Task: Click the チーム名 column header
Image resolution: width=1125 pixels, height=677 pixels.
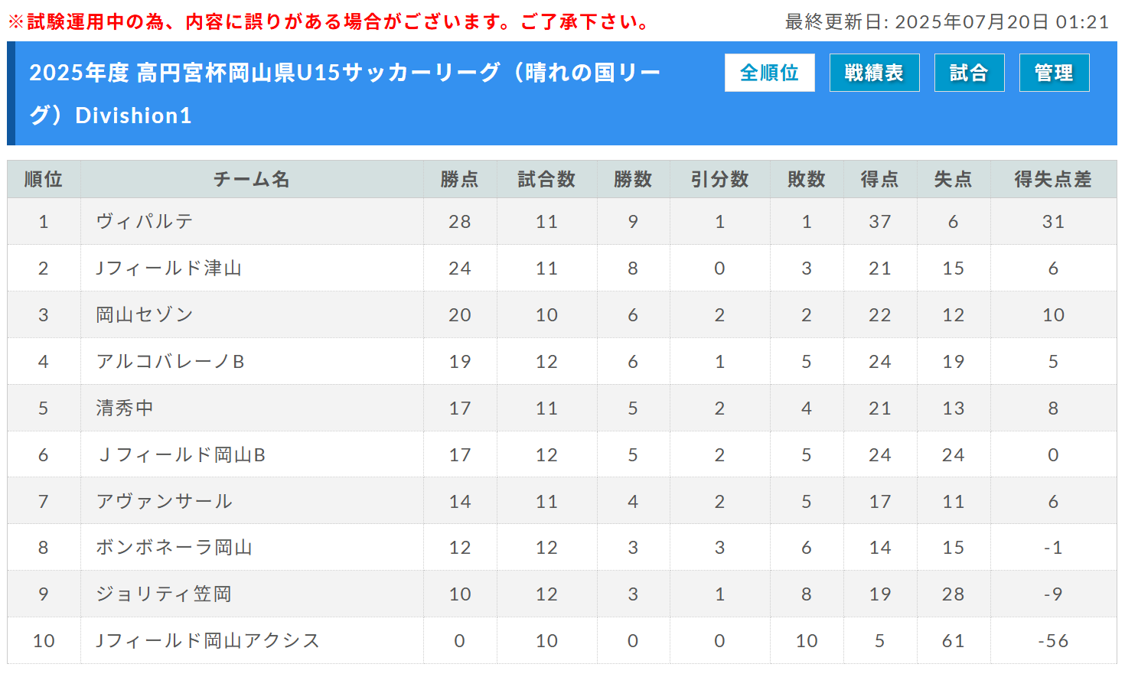Action: coord(252,179)
